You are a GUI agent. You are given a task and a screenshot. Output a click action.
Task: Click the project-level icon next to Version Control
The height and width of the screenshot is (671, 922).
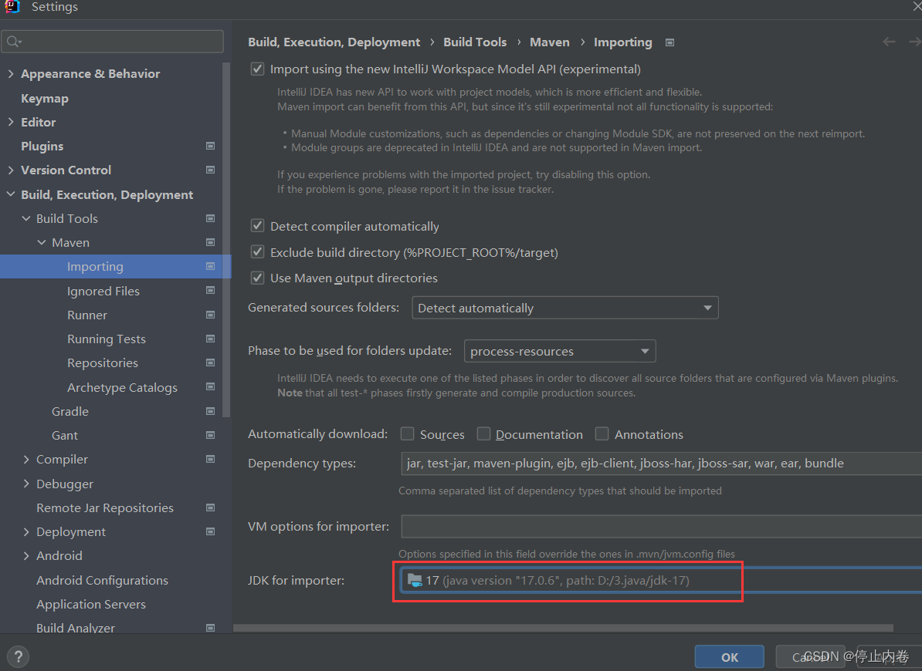click(x=211, y=170)
